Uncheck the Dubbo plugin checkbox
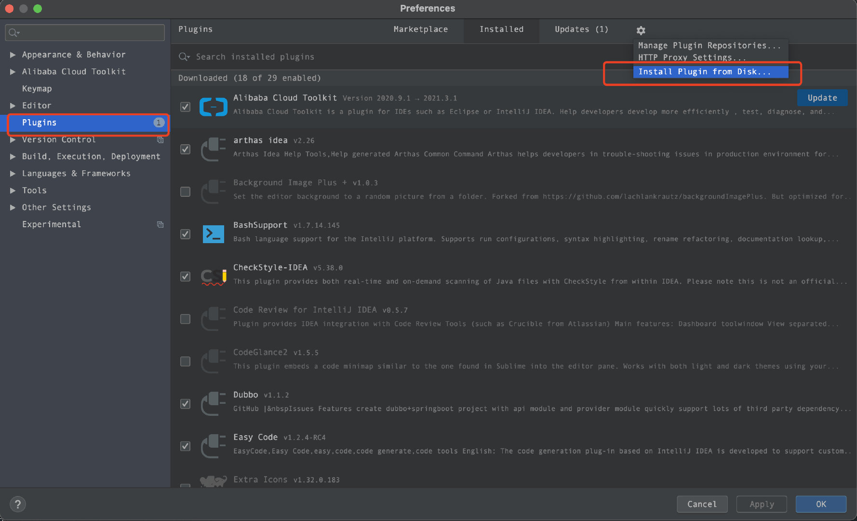This screenshot has width=857, height=521. click(x=185, y=404)
